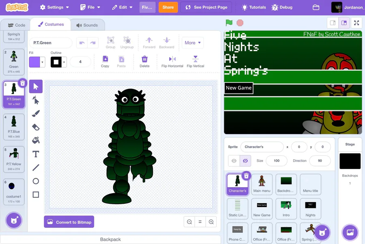Viewport: 365px width, 244px height.
Task: Select the Eraser tool
Action: click(36, 127)
